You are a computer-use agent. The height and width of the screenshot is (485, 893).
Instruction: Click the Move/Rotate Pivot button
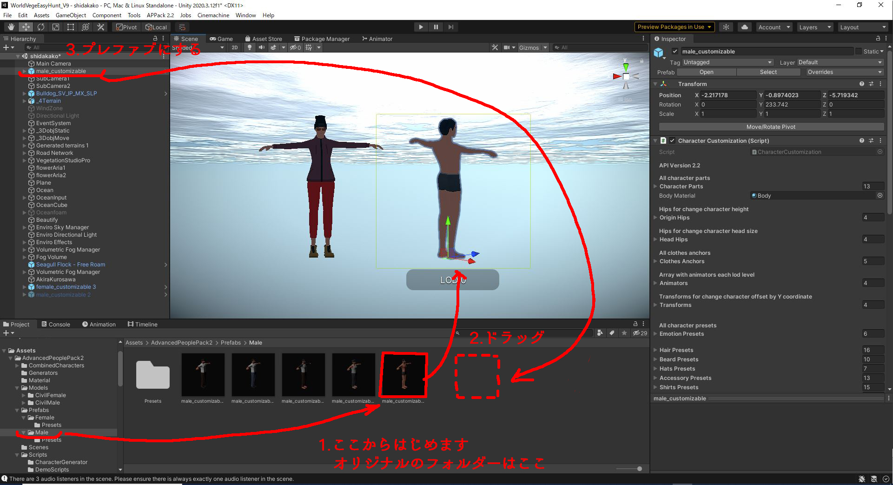(770, 126)
